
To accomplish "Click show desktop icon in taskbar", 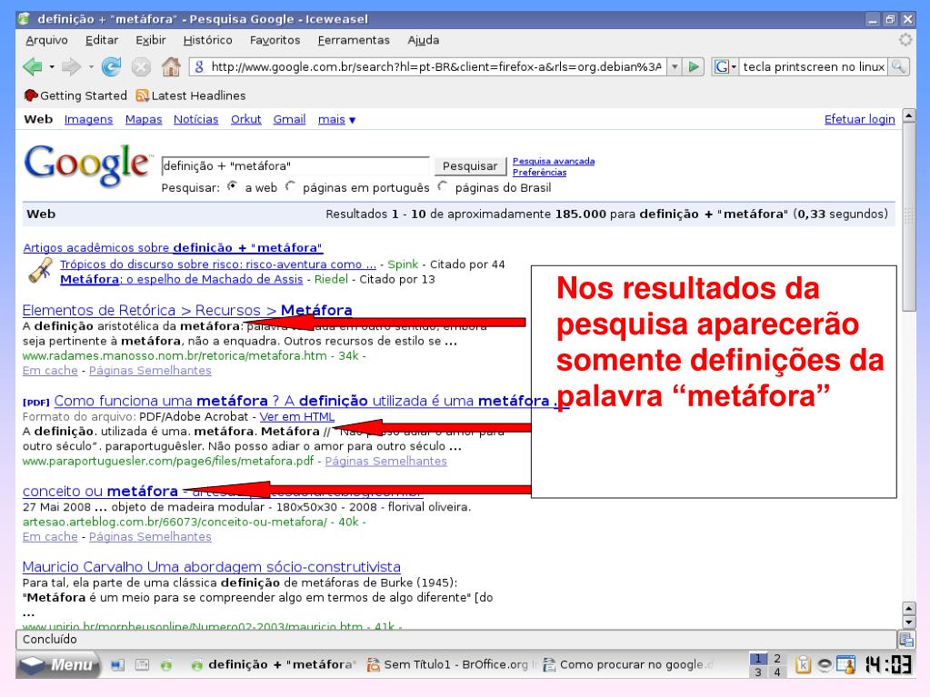I will [x=117, y=665].
